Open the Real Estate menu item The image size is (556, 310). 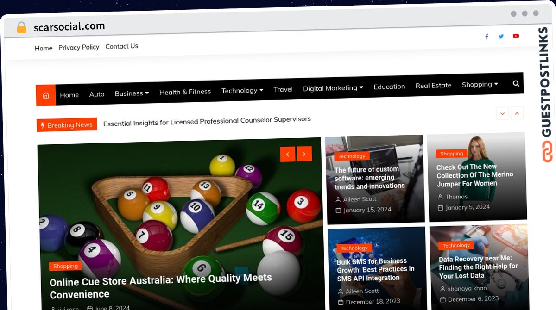[433, 85]
